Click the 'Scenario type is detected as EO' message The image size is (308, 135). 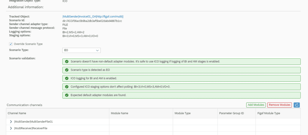(181, 70)
